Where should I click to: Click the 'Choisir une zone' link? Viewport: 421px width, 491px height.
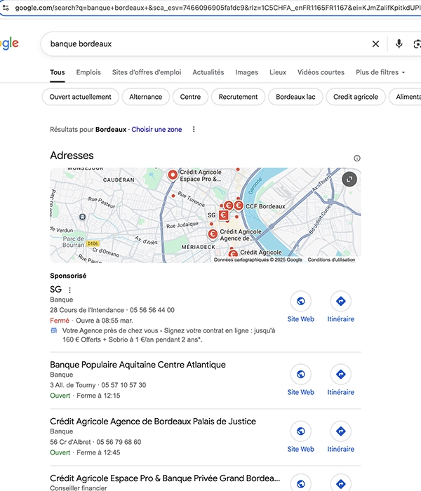click(x=156, y=129)
